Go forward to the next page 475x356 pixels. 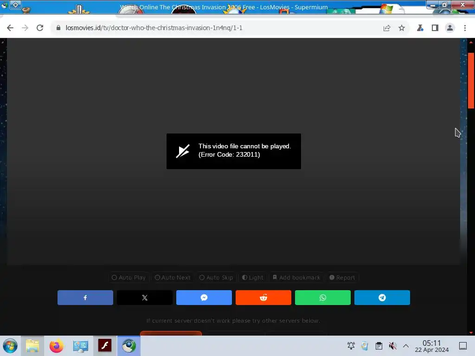pos(25,28)
